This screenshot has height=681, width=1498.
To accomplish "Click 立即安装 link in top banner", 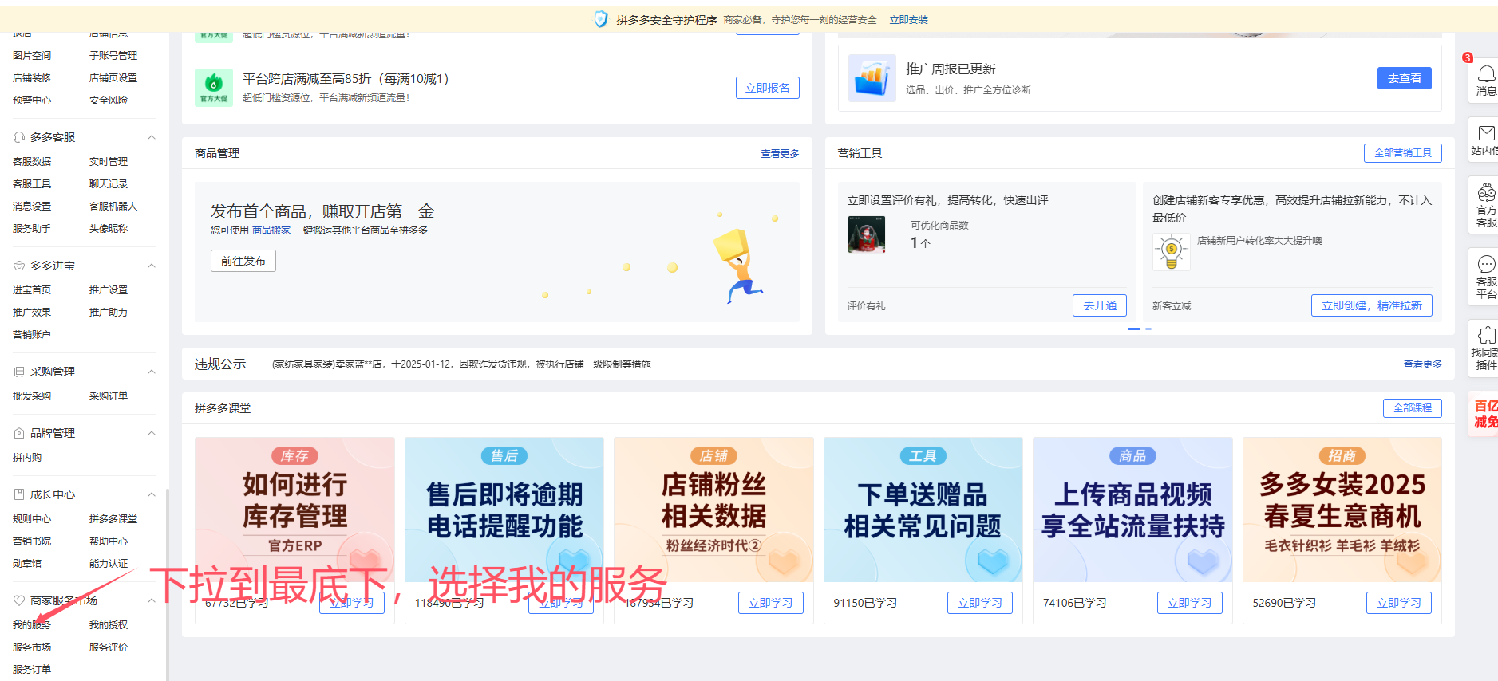I will [909, 20].
